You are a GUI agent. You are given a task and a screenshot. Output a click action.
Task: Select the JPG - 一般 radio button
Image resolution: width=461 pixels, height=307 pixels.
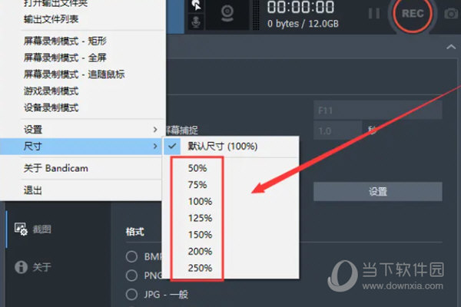(131, 295)
